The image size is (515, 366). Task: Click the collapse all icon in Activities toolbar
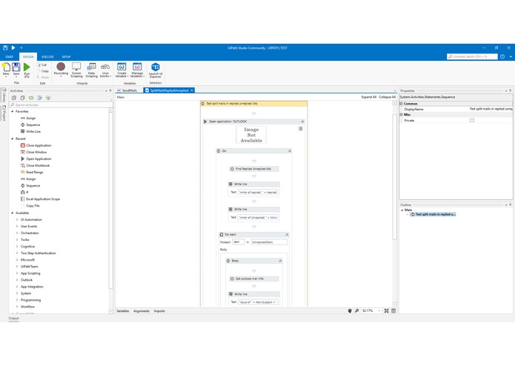22,98
